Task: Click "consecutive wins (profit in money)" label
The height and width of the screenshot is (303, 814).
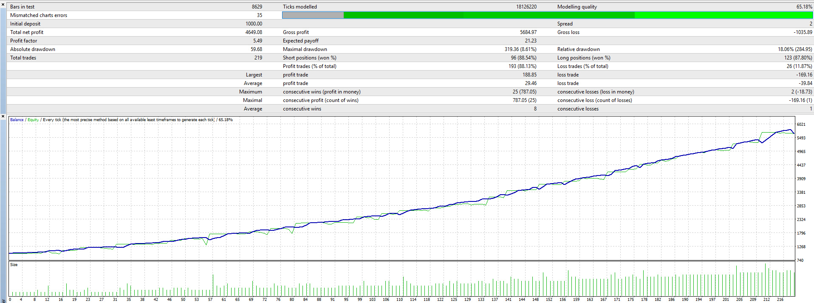Action: [x=322, y=92]
